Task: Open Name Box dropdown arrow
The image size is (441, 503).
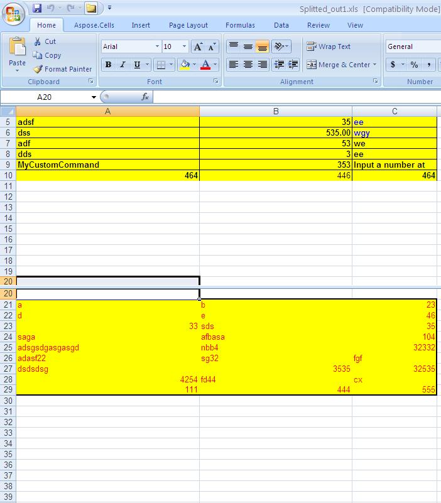Action: point(94,97)
